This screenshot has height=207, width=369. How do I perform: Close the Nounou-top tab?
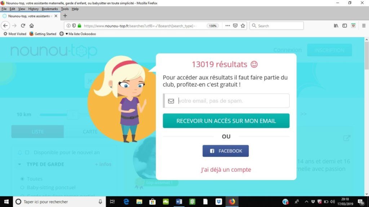(x=56, y=16)
